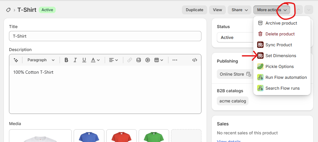Click the Archive product icon
Image resolution: width=318 pixels, height=142 pixels.
[260, 23]
